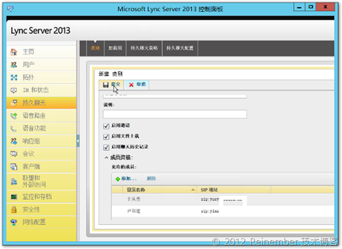Uncheck the 启用文件上载 checkbox
This screenshot has height=249, width=342.
click(106, 136)
